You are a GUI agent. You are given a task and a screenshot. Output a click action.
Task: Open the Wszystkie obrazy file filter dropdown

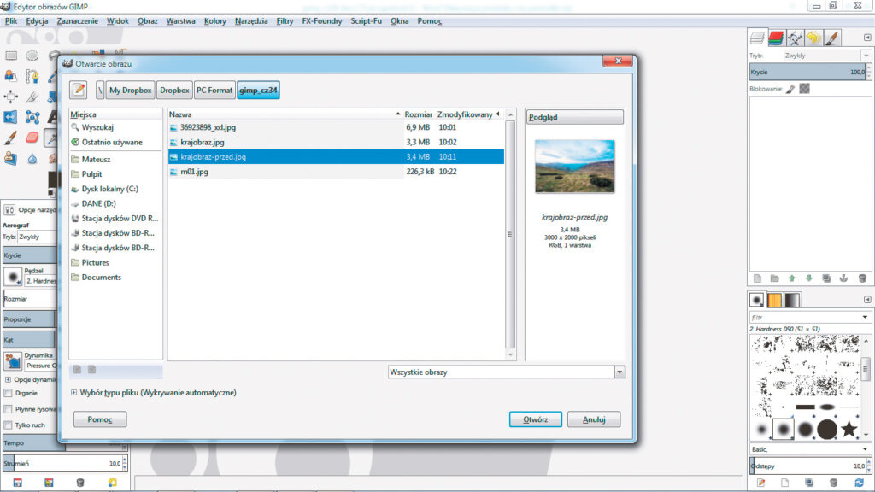click(x=506, y=372)
